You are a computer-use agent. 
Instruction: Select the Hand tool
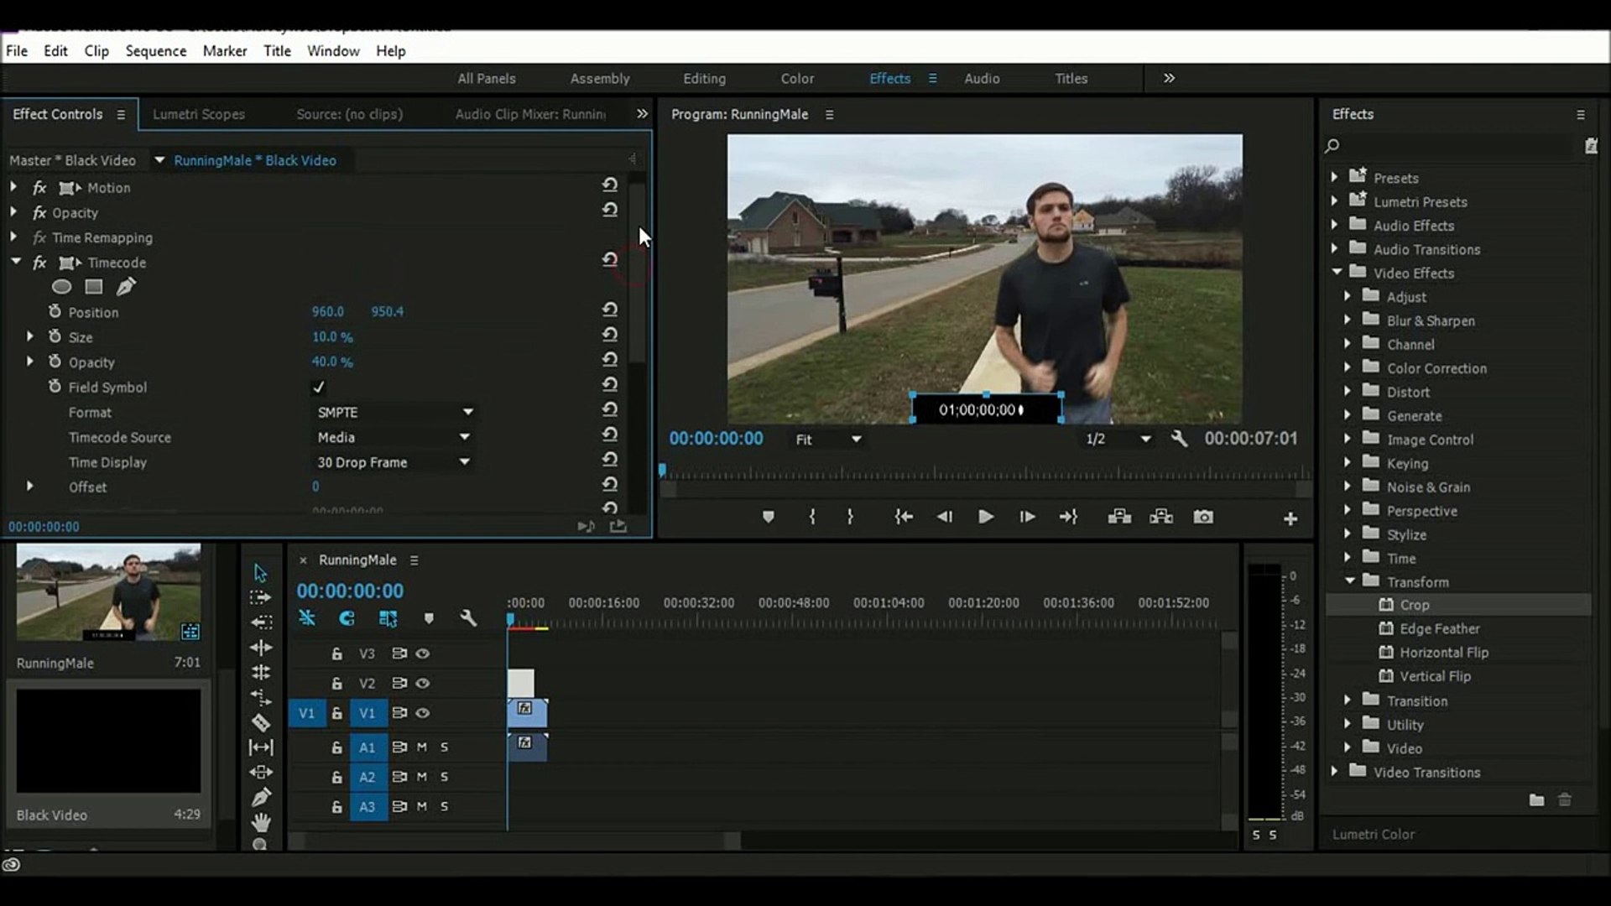(261, 821)
